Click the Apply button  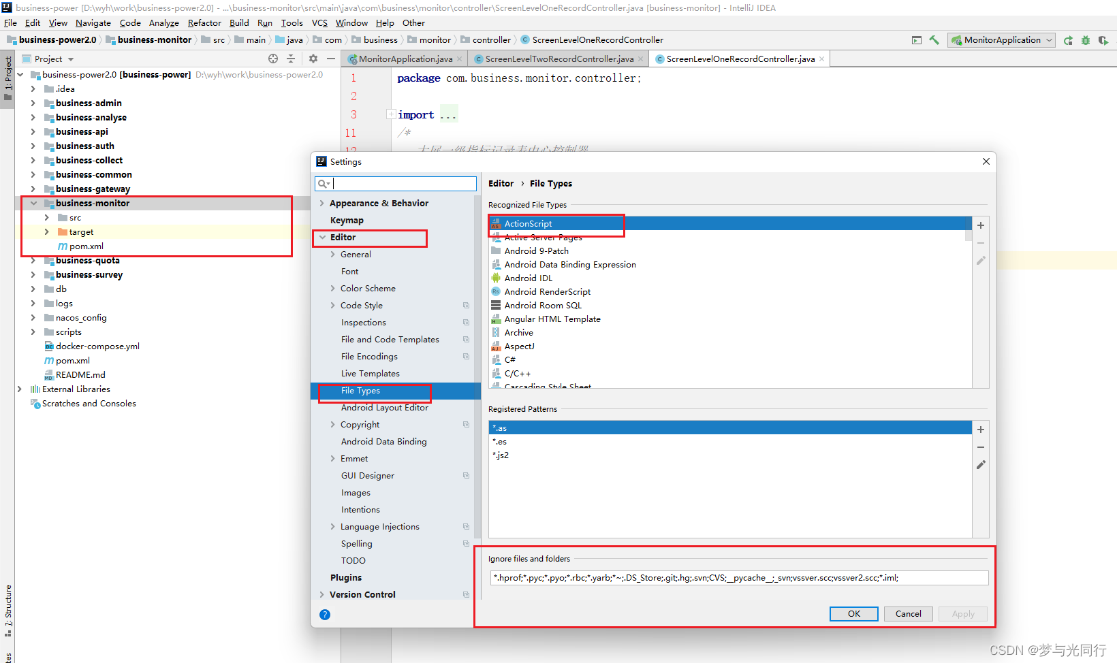(963, 614)
